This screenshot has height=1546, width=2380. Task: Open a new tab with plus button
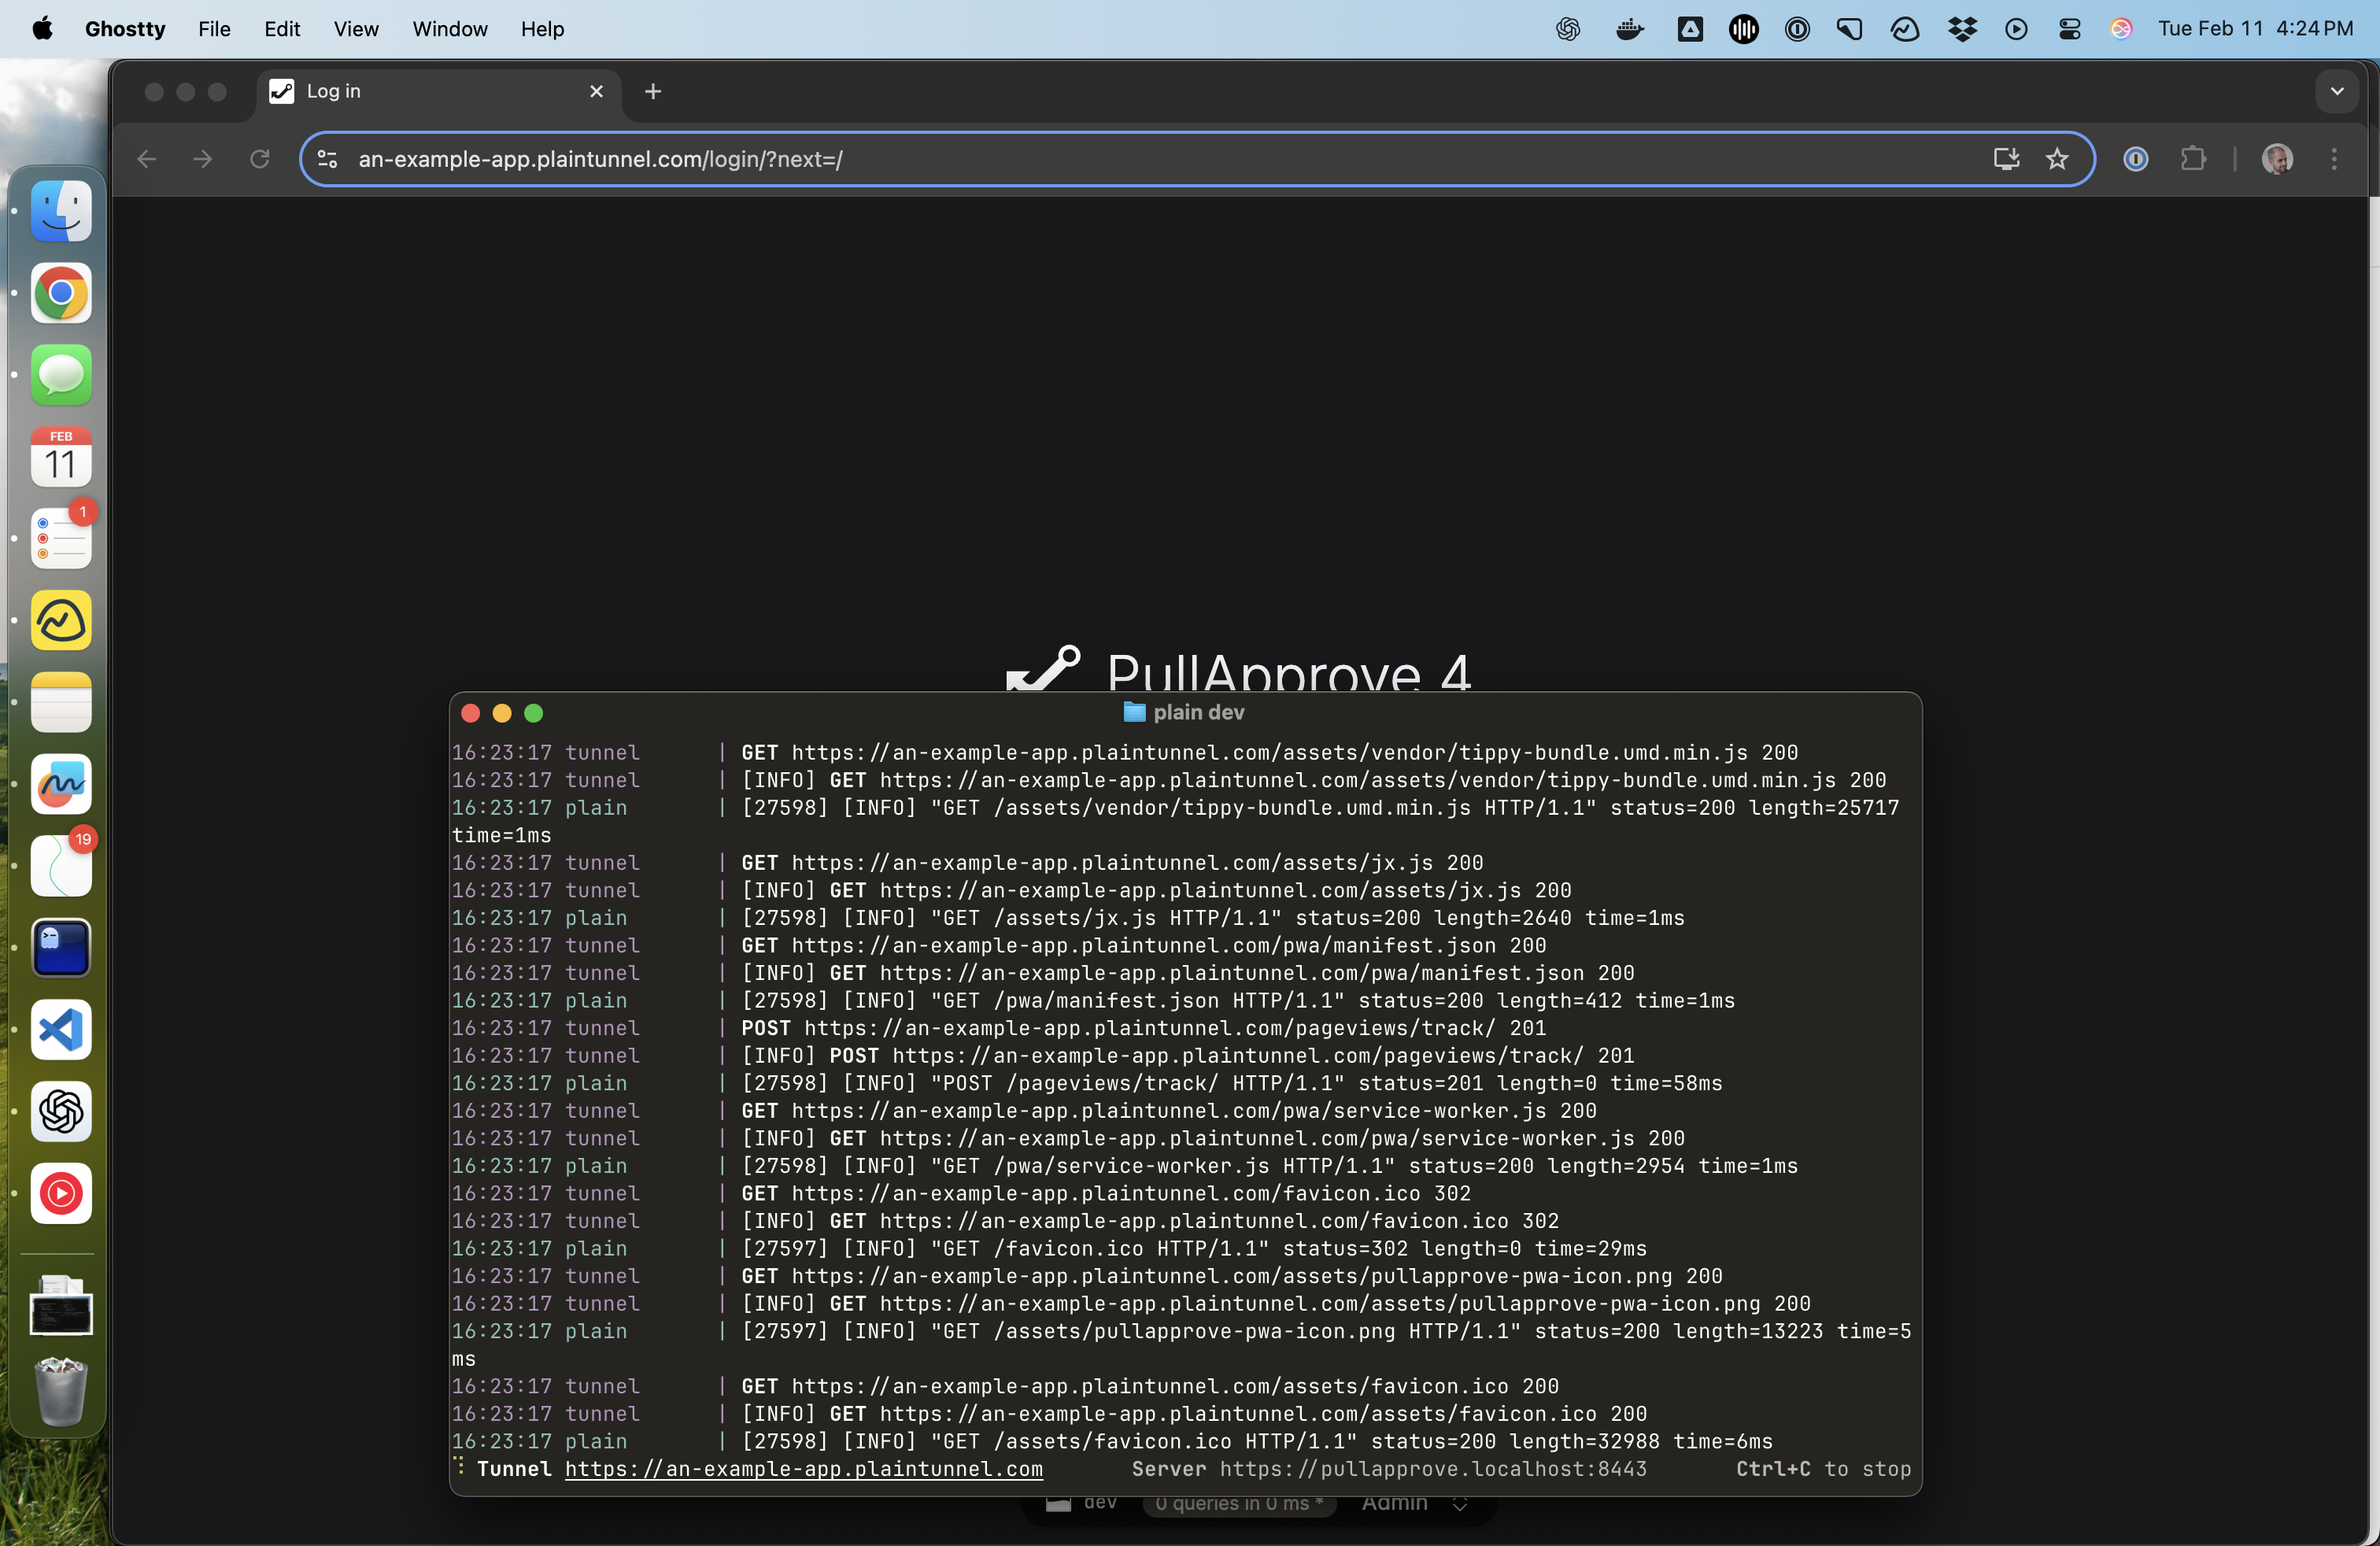653,91
